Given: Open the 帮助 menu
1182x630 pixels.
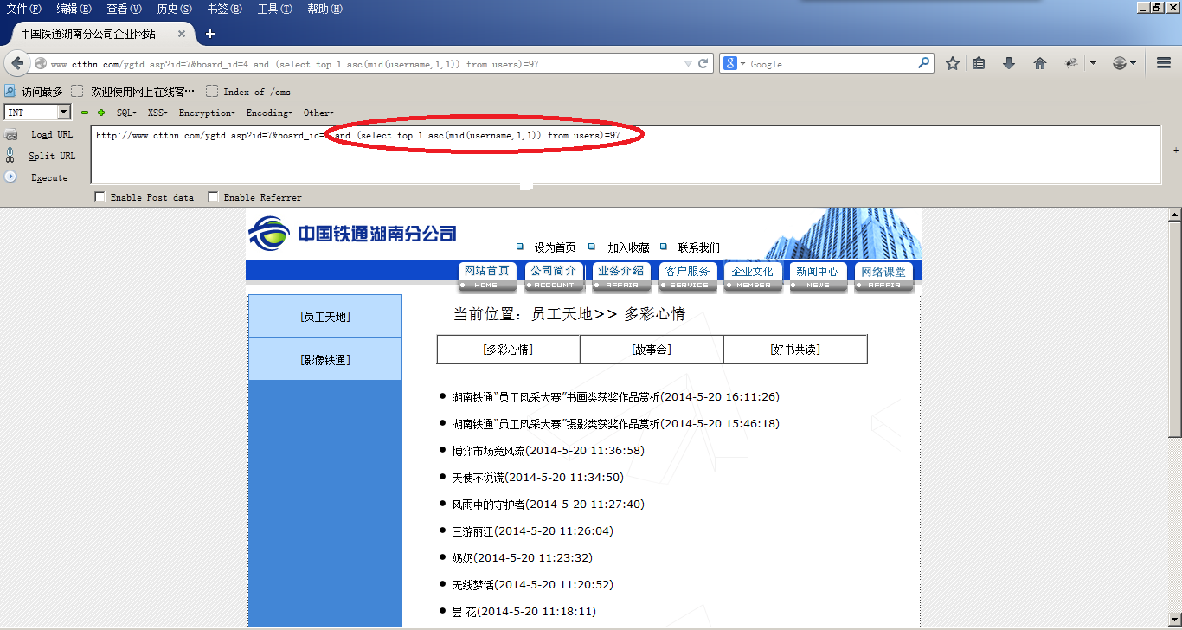Looking at the screenshot, I should click(324, 9).
